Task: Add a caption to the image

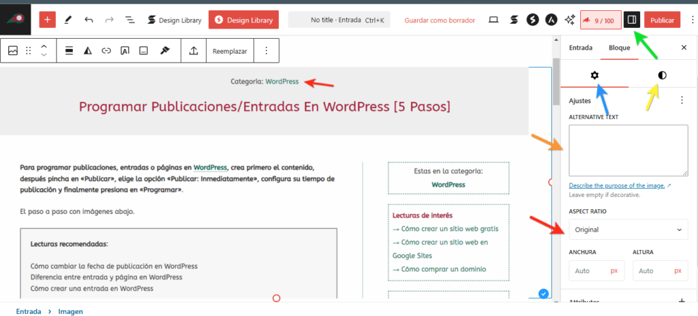Action: point(143,51)
